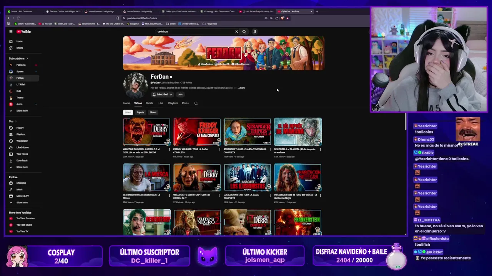Expand the Subscriptions header arrow
This screenshot has height=276, width=492.
click(x=27, y=59)
